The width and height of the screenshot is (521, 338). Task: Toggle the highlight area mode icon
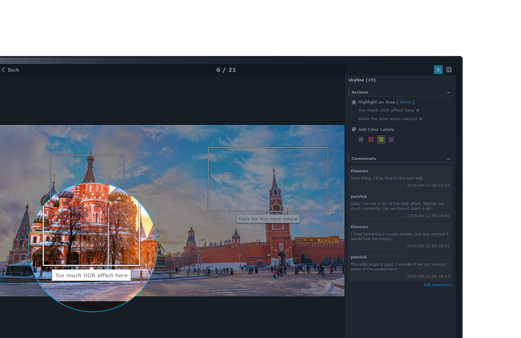pyautogui.click(x=438, y=70)
